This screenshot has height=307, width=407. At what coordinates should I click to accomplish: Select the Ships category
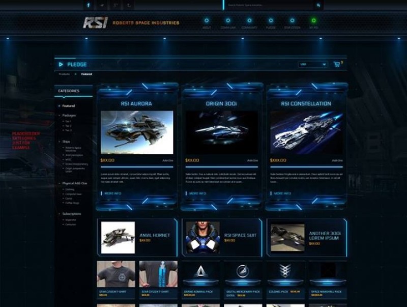tap(66, 142)
